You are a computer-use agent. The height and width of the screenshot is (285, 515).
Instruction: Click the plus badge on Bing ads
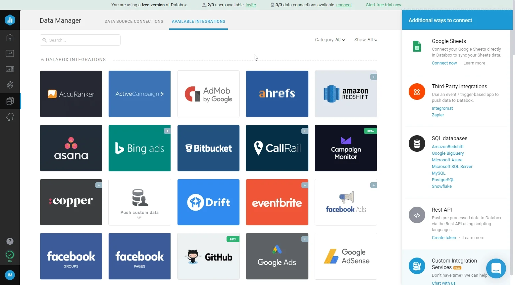(167, 131)
